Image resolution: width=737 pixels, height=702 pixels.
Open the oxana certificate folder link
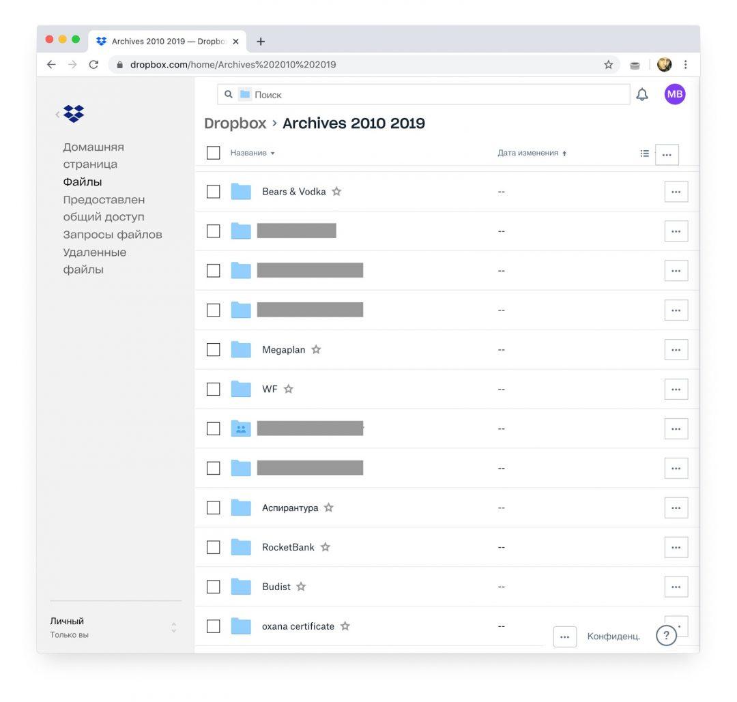298,626
